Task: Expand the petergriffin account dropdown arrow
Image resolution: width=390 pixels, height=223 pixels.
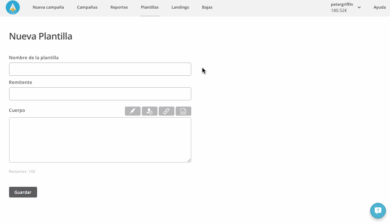Action: [359, 7]
